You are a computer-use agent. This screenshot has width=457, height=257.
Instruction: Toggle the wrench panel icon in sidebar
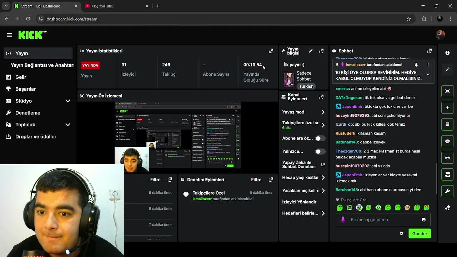(447, 191)
